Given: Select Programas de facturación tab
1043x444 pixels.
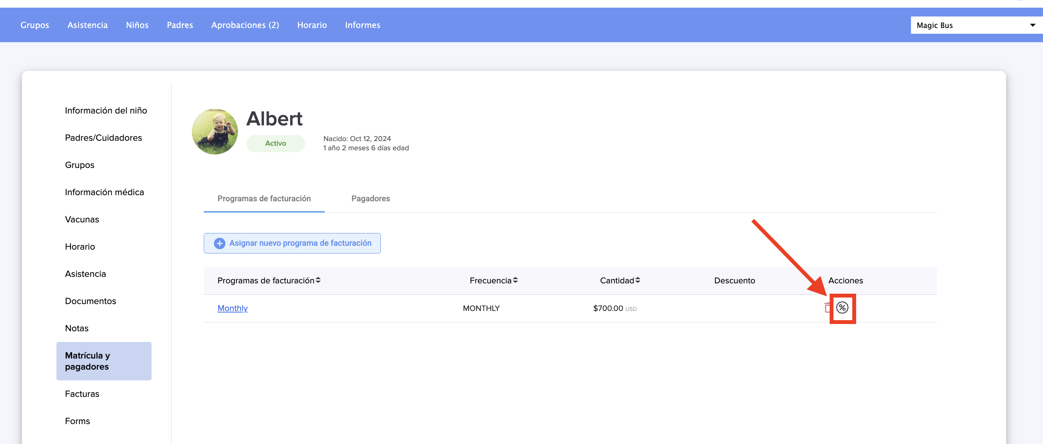Looking at the screenshot, I should pos(264,199).
